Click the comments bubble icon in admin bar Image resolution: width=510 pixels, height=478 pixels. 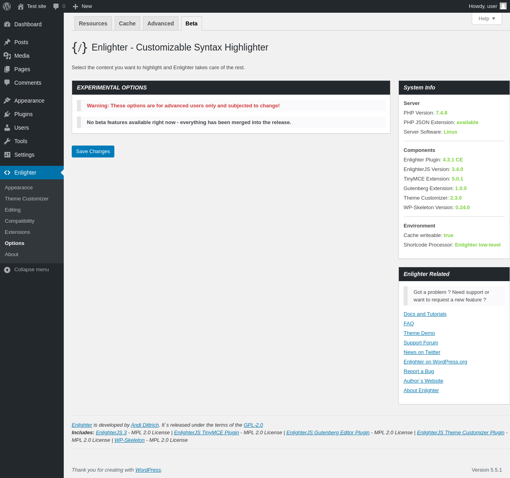click(56, 6)
